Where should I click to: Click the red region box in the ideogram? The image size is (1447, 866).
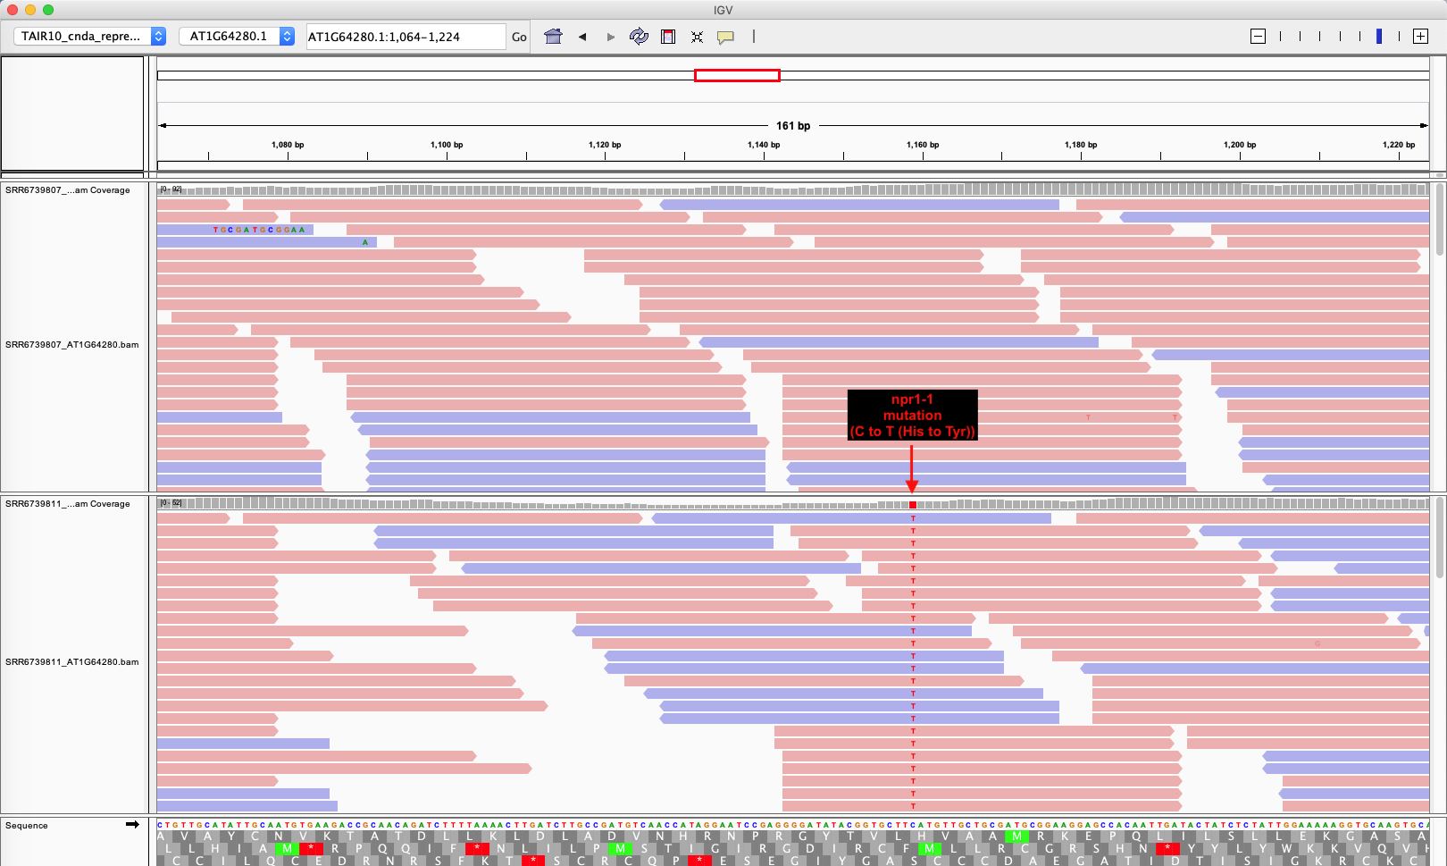tap(737, 76)
